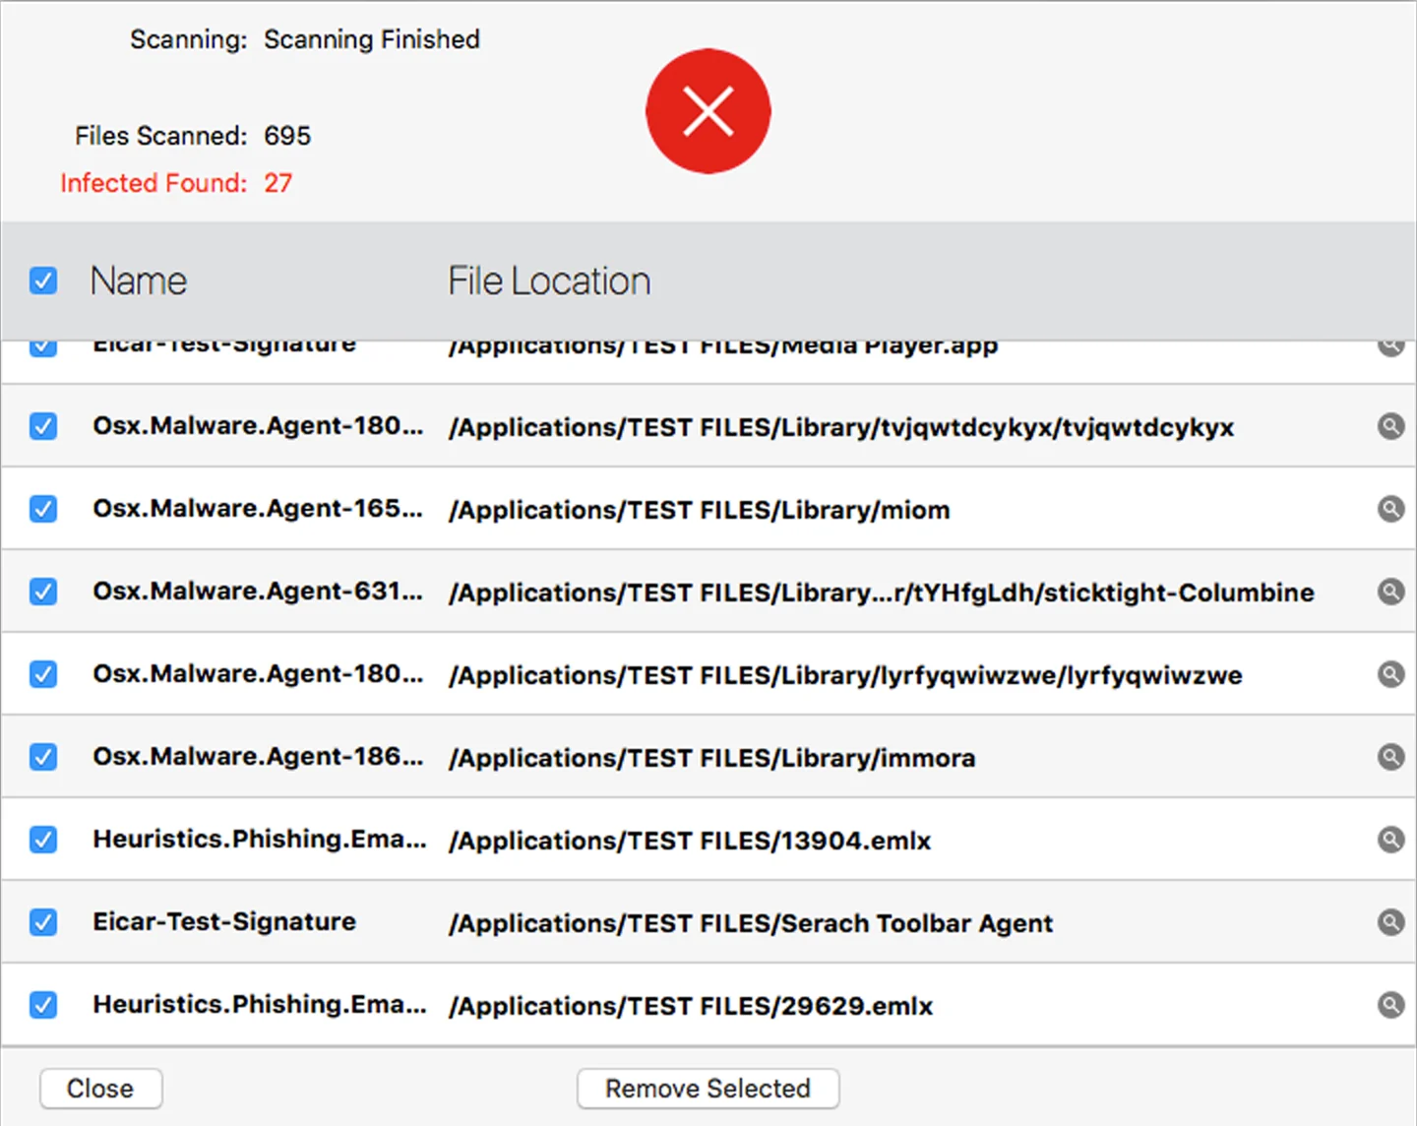Click the red X infected status icon

708,111
